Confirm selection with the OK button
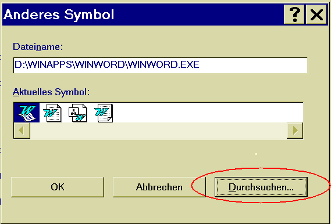This screenshot has width=331, height=224. pos(58,187)
